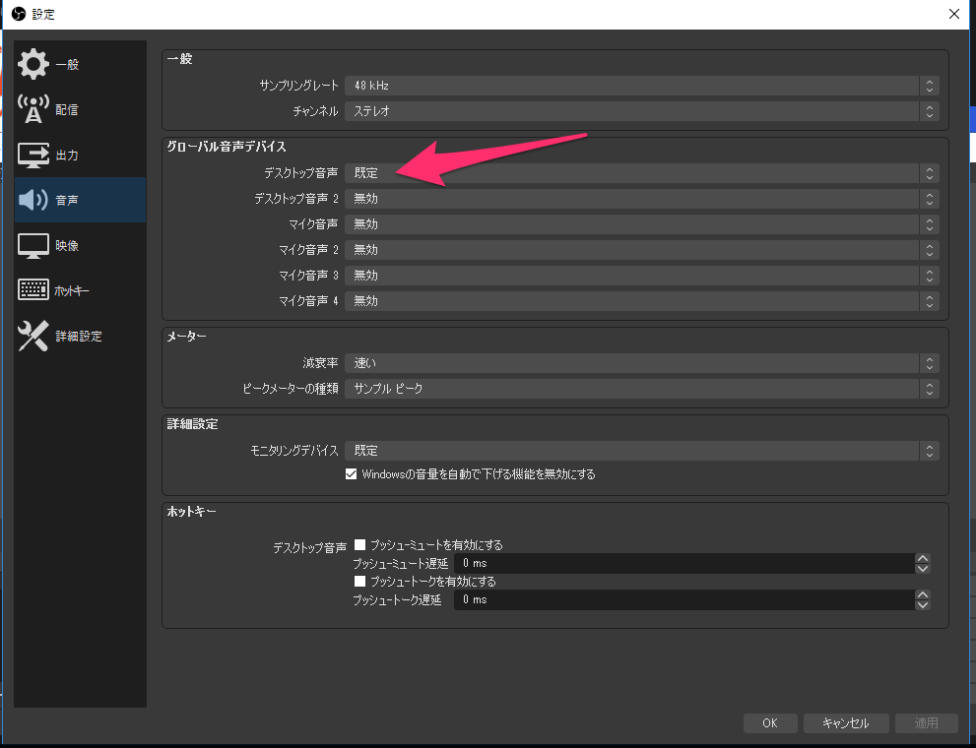Toggle Windowsの音量を自動で下げる機能を無効にする checkbox
976x748 pixels.
point(351,474)
